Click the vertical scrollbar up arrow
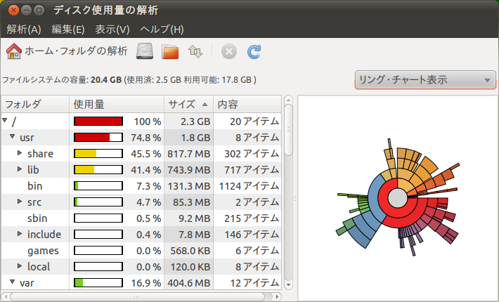The height and width of the screenshot is (302, 499). 288,100
